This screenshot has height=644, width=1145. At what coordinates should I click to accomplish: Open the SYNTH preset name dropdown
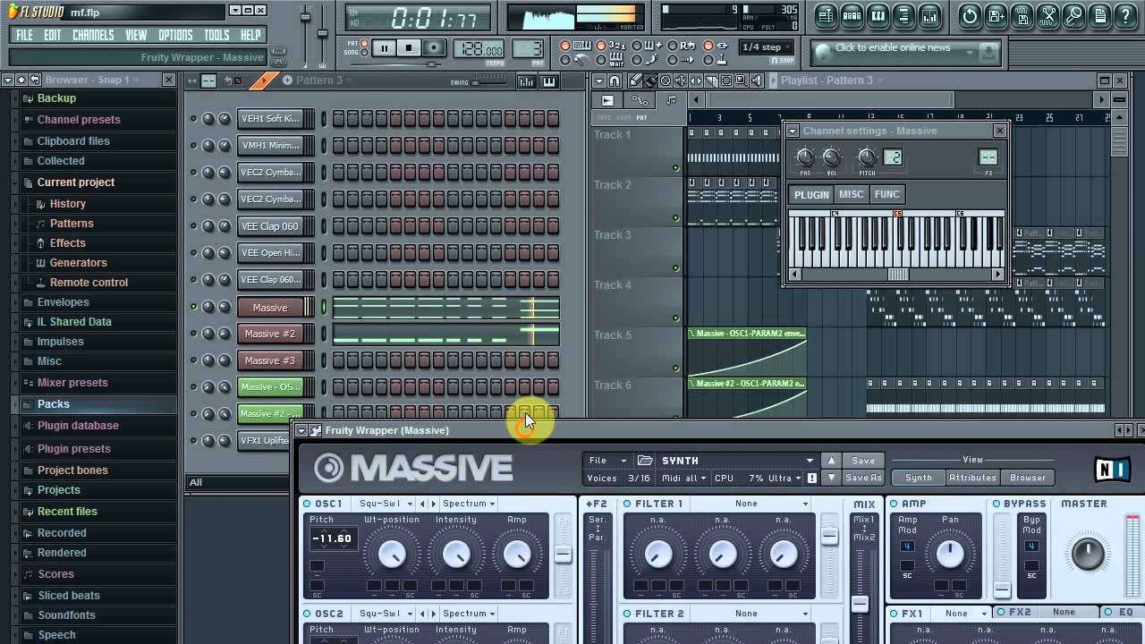coord(736,461)
